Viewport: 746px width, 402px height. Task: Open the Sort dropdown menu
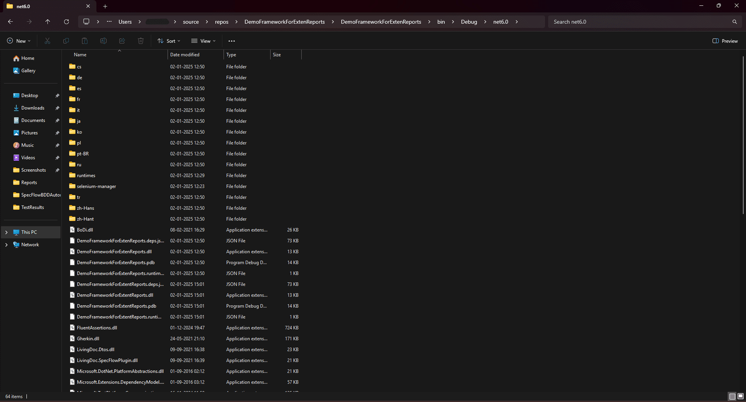pos(169,41)
